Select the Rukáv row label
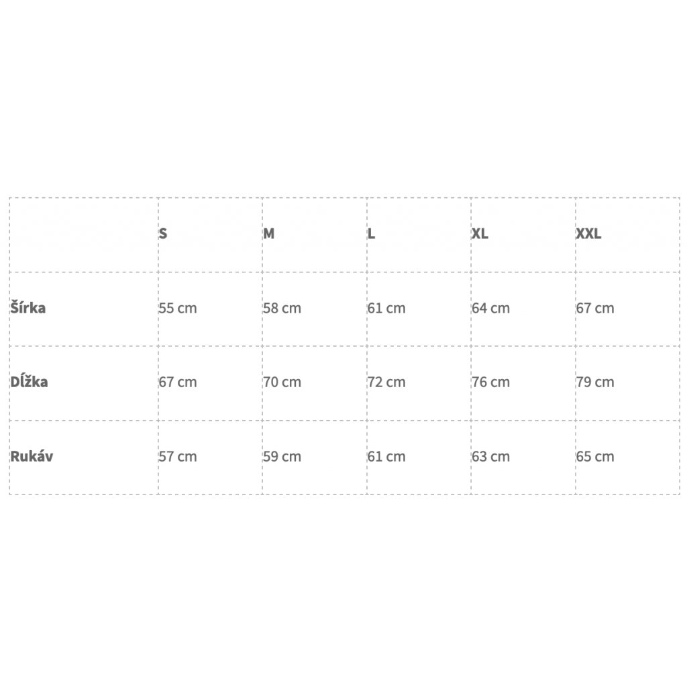This screenshot has width=687, height=687. (32, 456)
